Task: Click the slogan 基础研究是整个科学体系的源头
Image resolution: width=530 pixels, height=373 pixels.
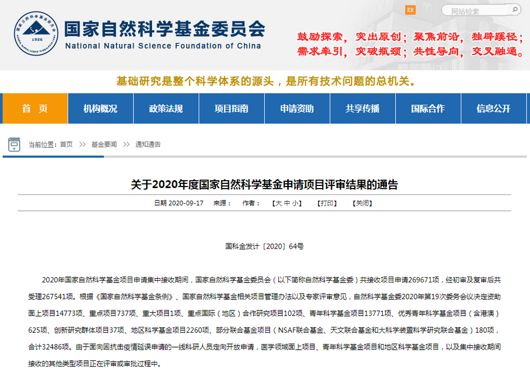Action: pyautogui.click(x=195, y=81)
